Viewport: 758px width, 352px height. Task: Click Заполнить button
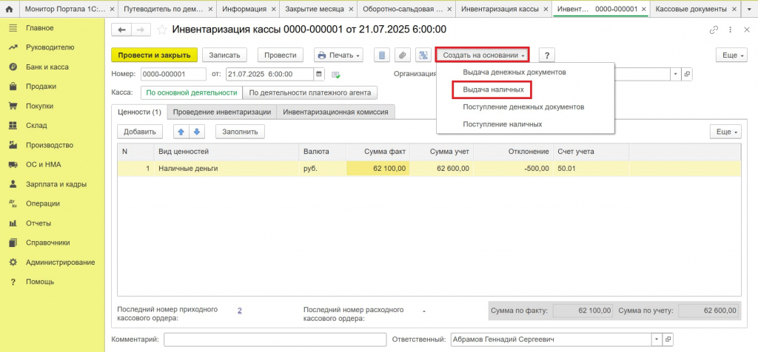(x=240, y=132)
